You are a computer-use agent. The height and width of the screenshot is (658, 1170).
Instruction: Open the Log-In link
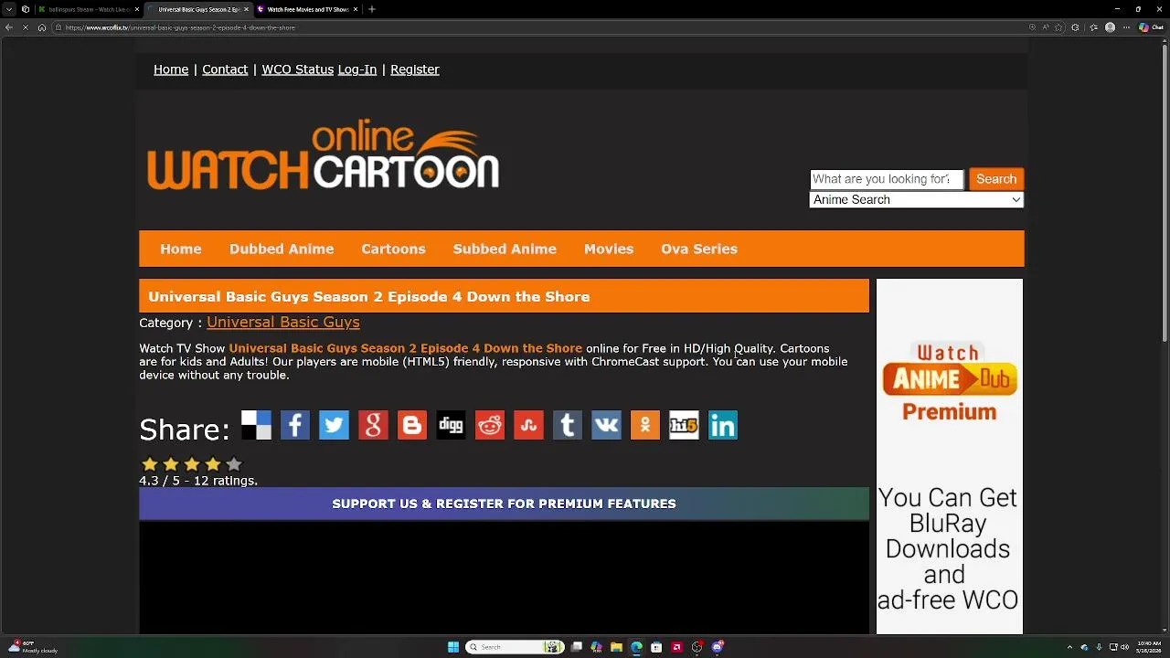click(x=357, y=69)
